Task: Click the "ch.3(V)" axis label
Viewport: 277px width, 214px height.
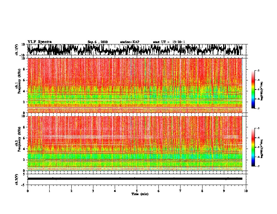Action: coord(17,179)
